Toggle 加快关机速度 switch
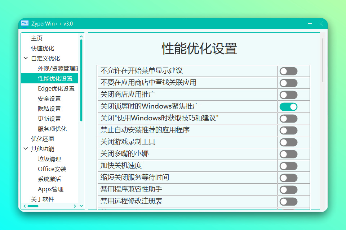 point(288,166)
